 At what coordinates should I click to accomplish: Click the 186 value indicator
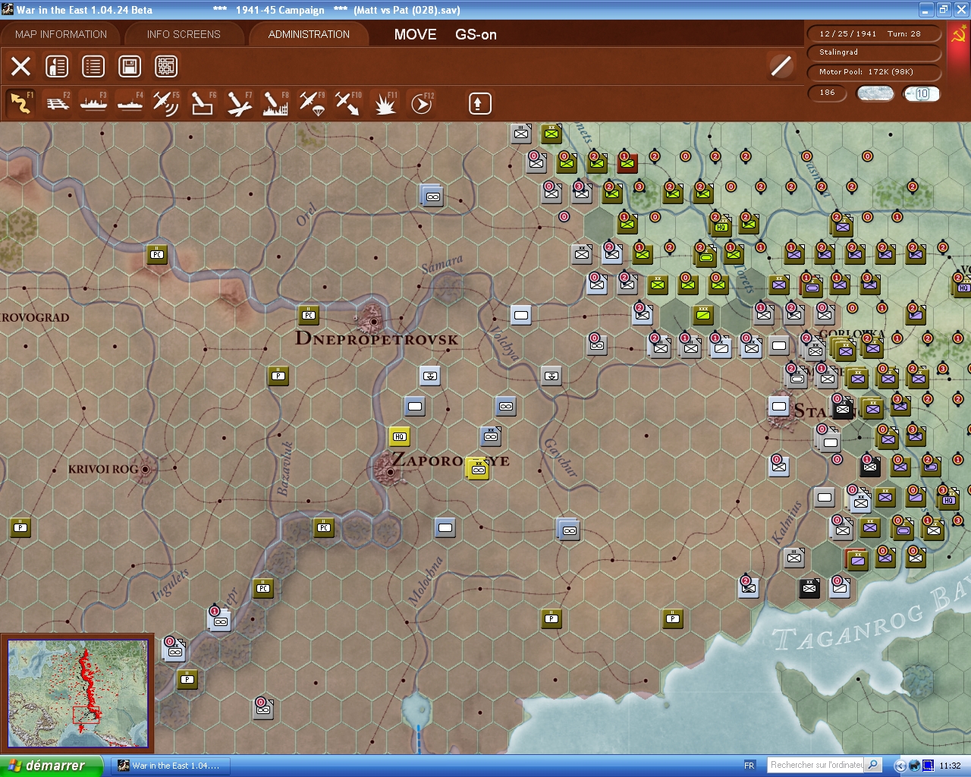click(828, 93)
